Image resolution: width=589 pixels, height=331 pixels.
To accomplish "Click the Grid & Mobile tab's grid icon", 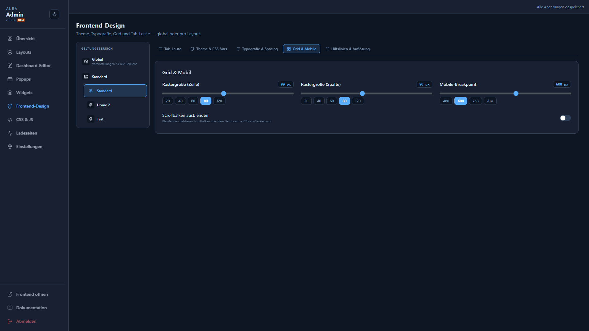I will tap(289, 49).
